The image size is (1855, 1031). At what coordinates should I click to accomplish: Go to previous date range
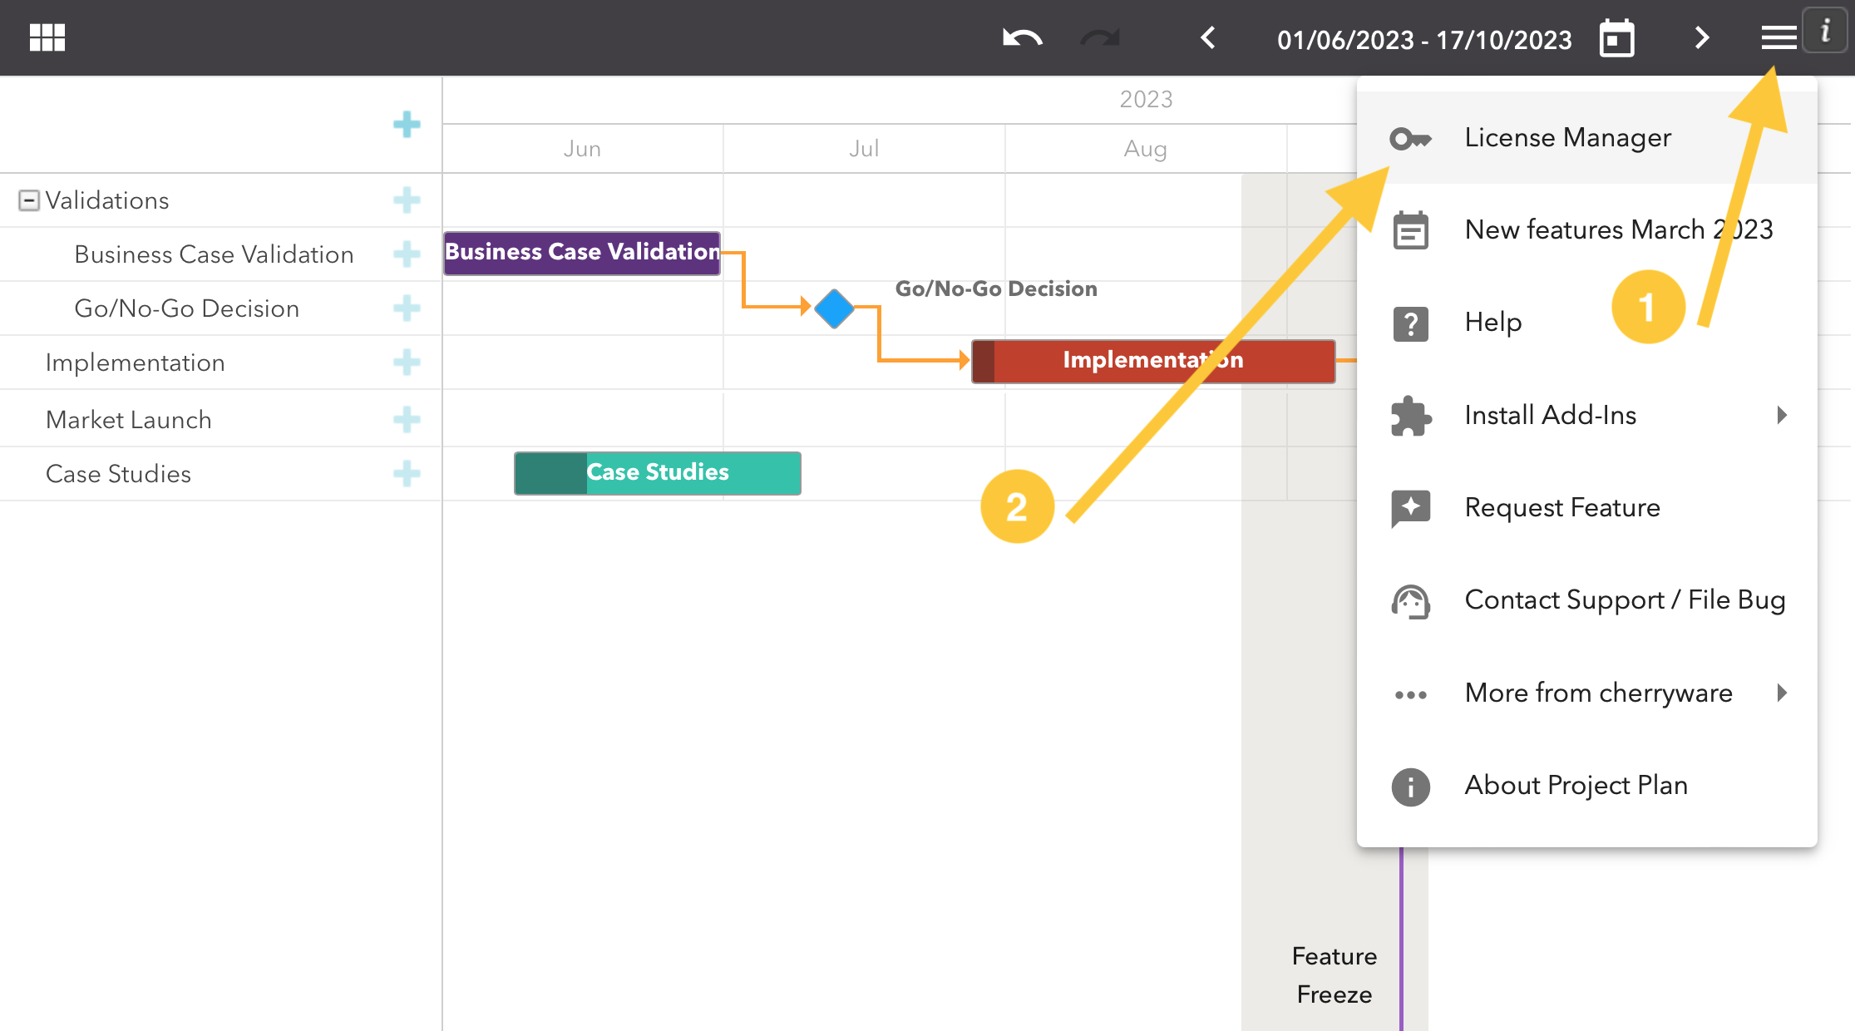[x=1208, y=38]
